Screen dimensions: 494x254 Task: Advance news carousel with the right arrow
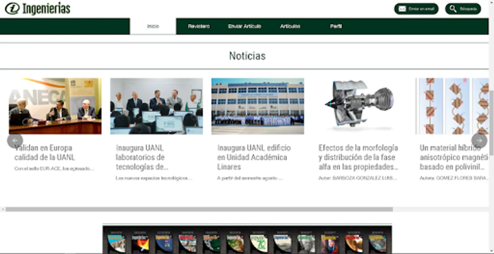(479, 140)
